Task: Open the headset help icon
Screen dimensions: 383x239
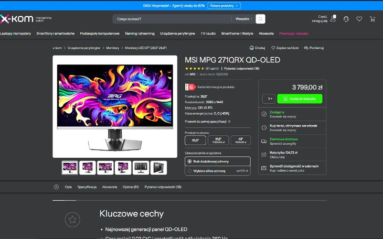Action: [346, 19]
